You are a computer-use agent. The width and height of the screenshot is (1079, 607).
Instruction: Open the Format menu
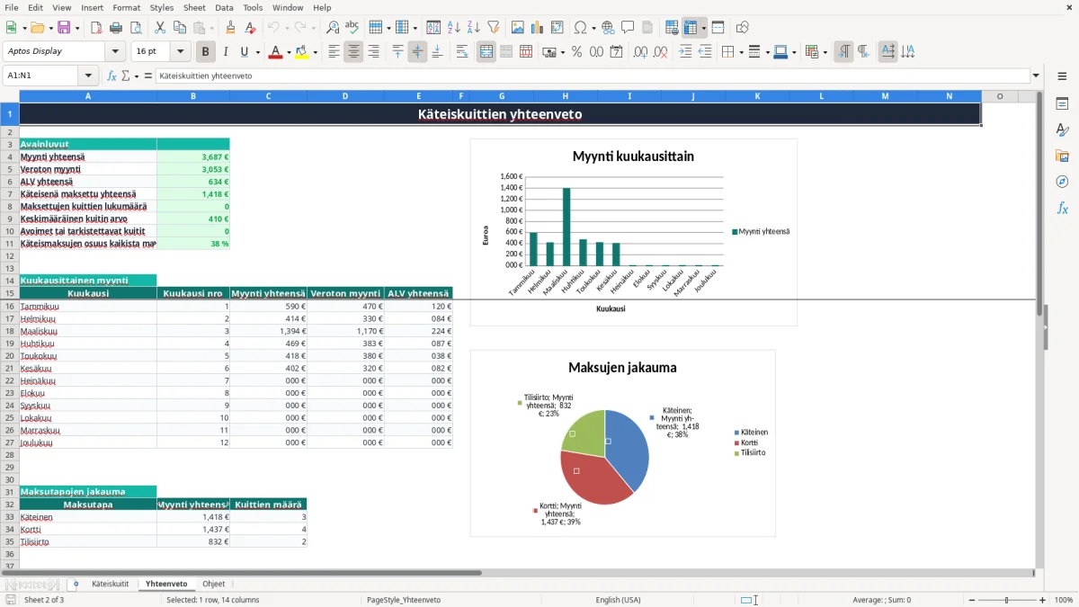(x=126, y=7)
